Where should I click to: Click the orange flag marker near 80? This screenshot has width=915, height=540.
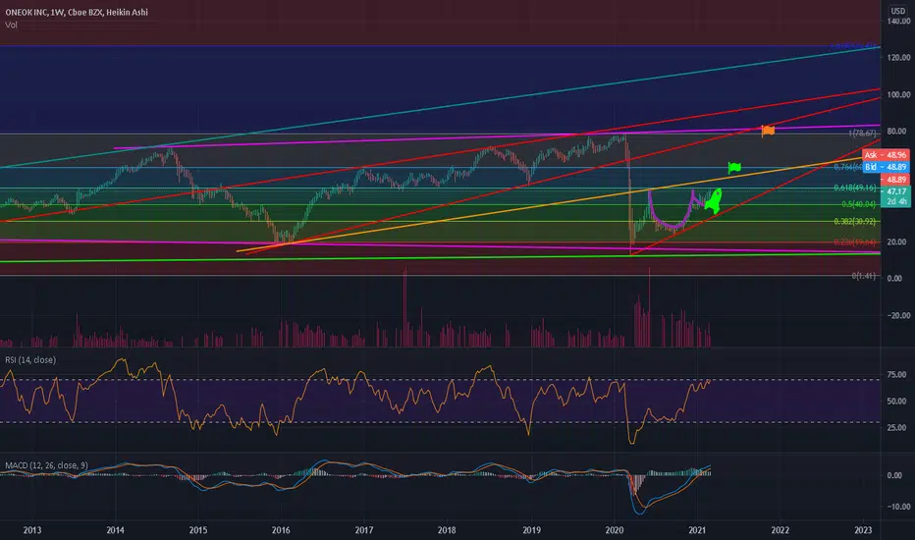pos(768,131)
